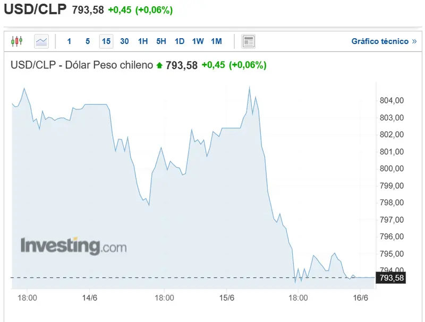This screenshot has width=425, height=322.
Task: Enable the 5-minute interval
Action: [x=88, y=41]
